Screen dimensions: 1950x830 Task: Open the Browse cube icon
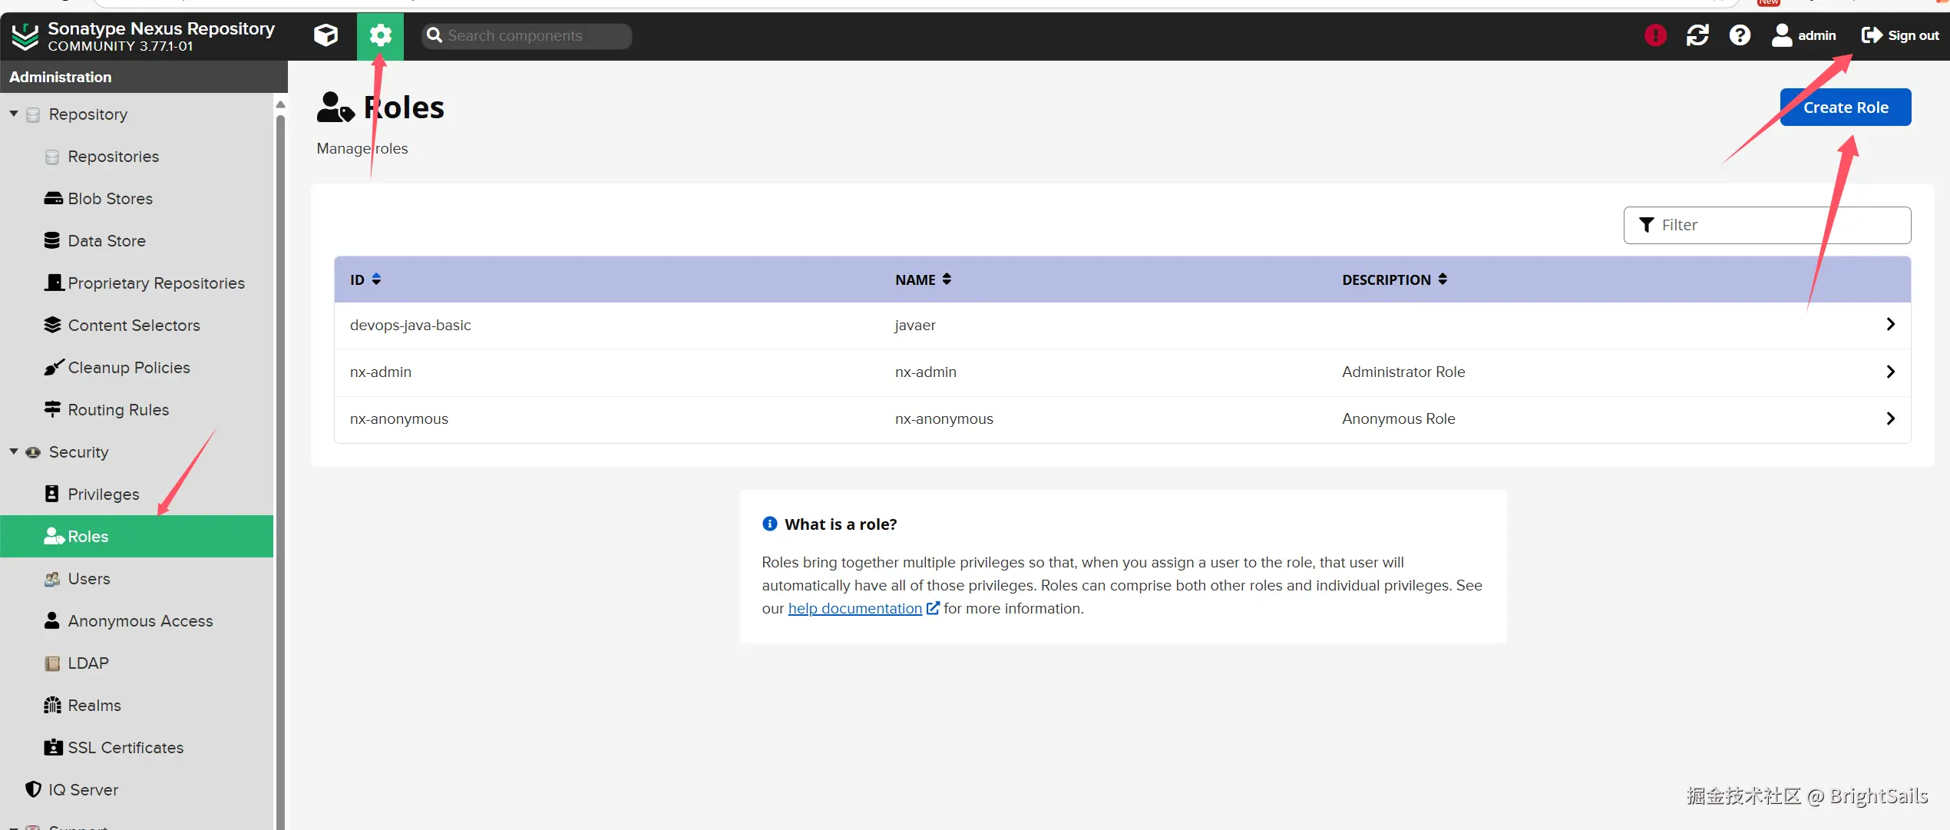click(326, 35)
